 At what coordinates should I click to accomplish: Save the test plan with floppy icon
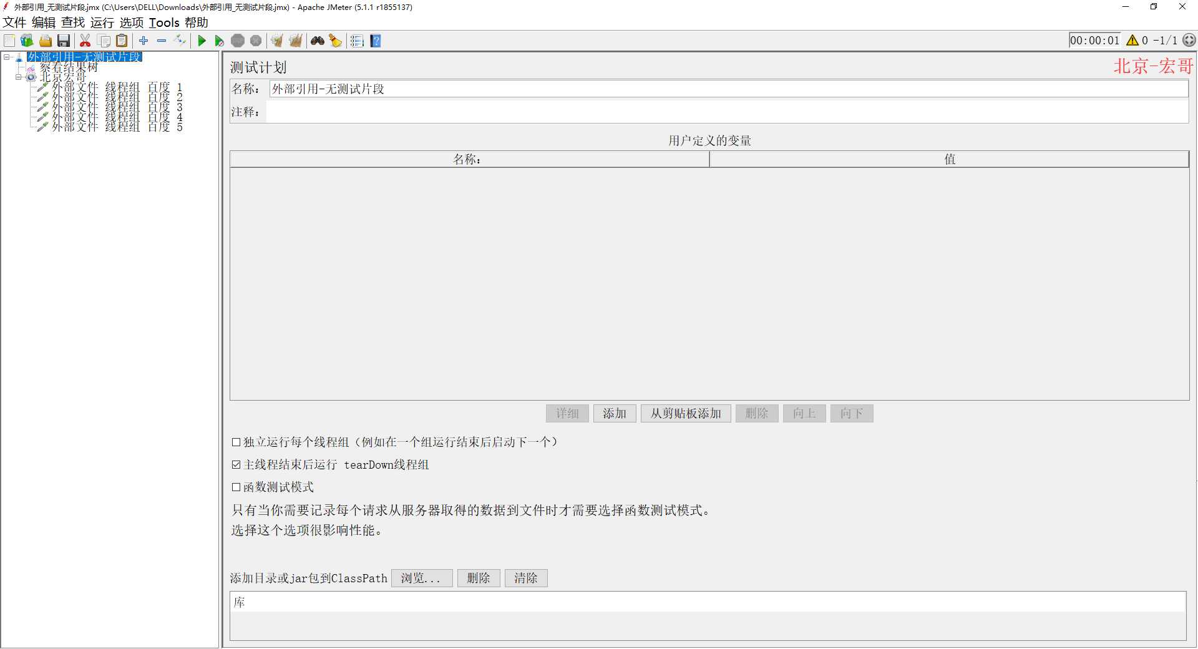click(x=63, y=41)
